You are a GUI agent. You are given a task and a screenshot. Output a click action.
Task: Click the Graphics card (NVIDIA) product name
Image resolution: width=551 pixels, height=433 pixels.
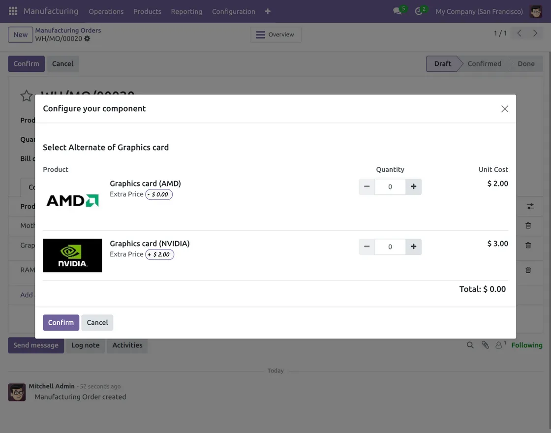coord(150,244)
